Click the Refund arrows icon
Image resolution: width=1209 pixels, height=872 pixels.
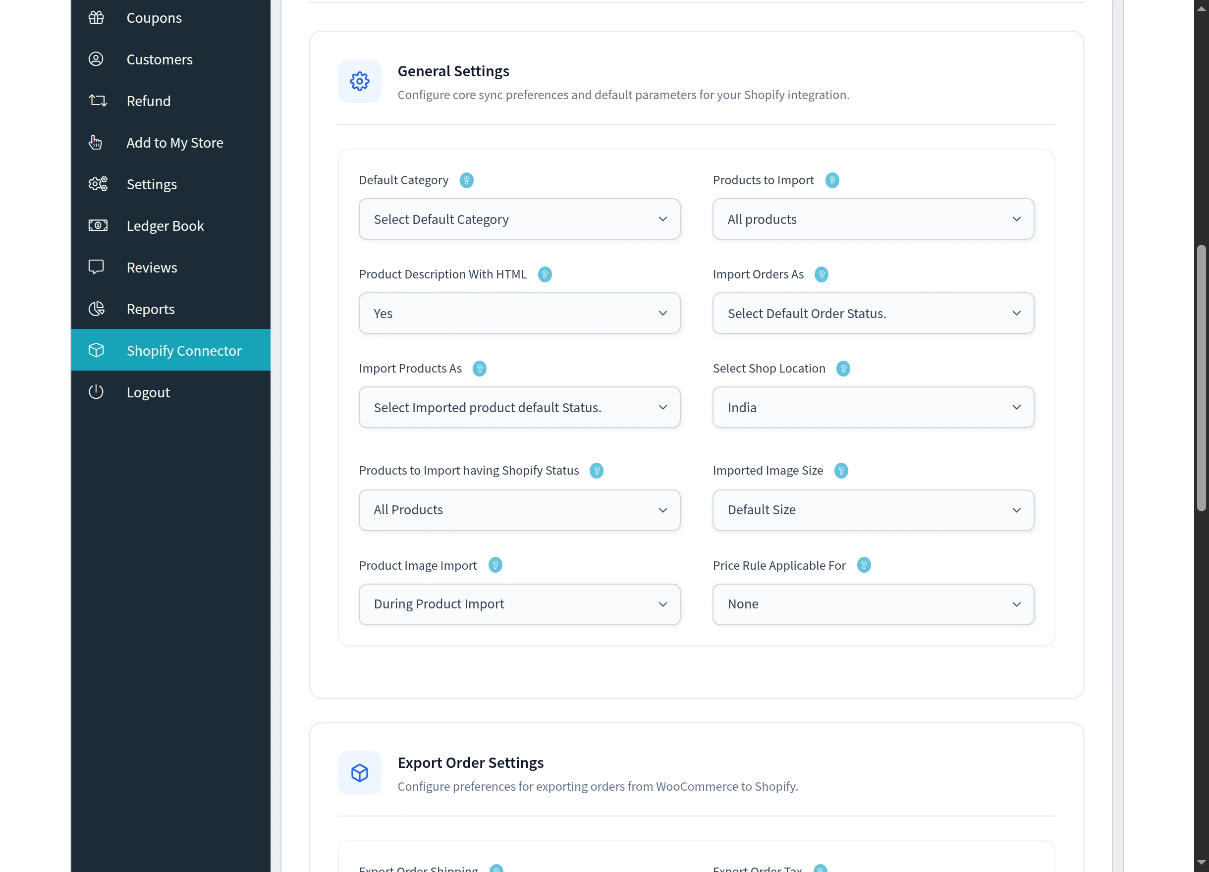98,101
